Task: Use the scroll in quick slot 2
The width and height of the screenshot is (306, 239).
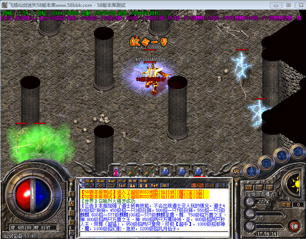Action: click(x=133, y=171)
